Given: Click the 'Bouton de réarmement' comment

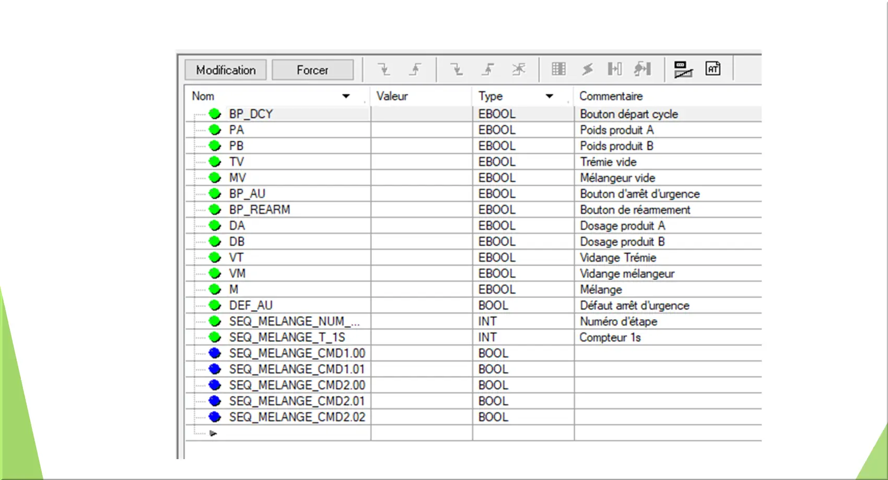Looking at the screenshot, I should [635, 210].
